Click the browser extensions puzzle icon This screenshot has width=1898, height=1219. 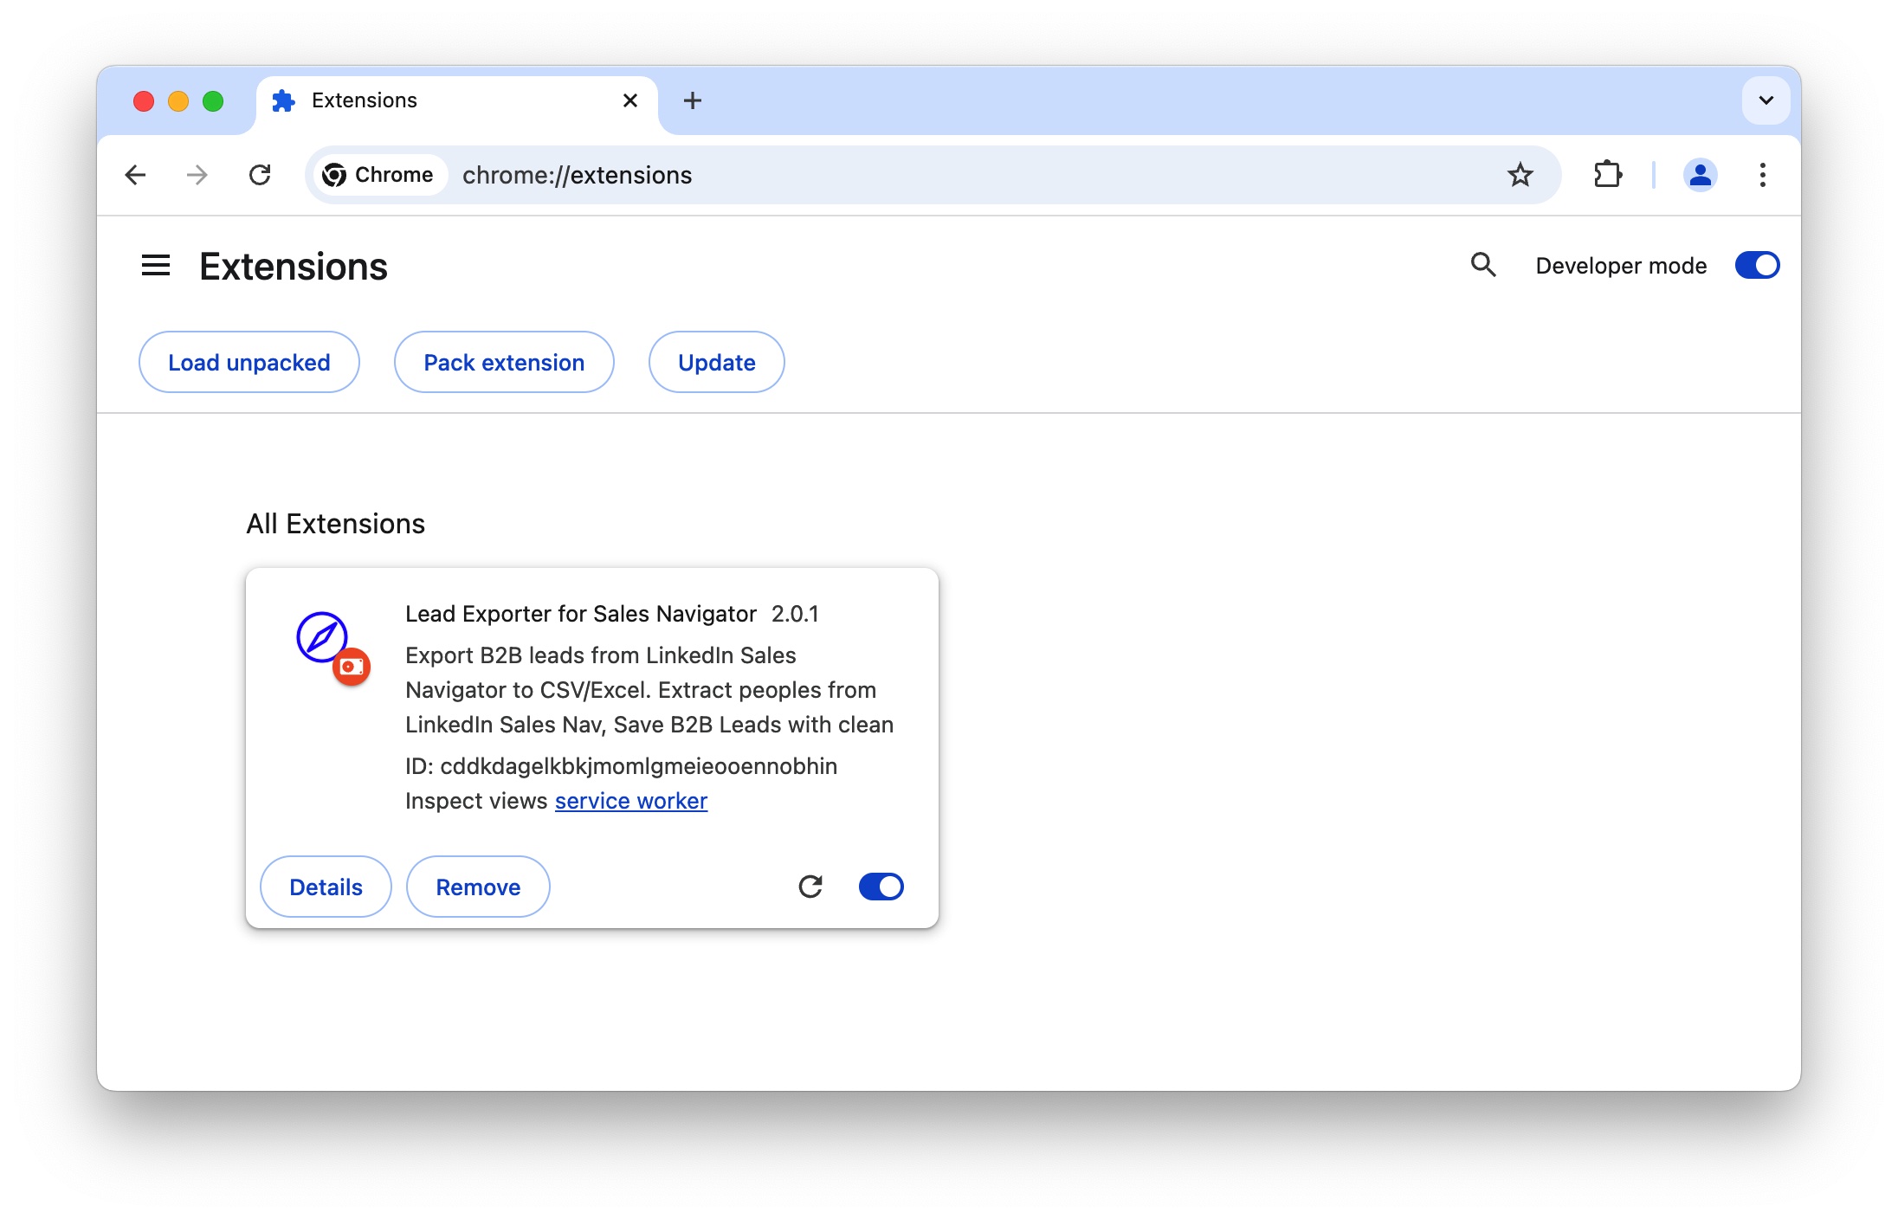(x=1609, y=175)
